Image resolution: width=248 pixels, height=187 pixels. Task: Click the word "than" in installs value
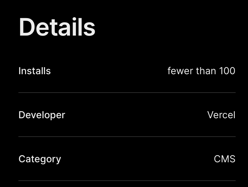coord(206,71)
